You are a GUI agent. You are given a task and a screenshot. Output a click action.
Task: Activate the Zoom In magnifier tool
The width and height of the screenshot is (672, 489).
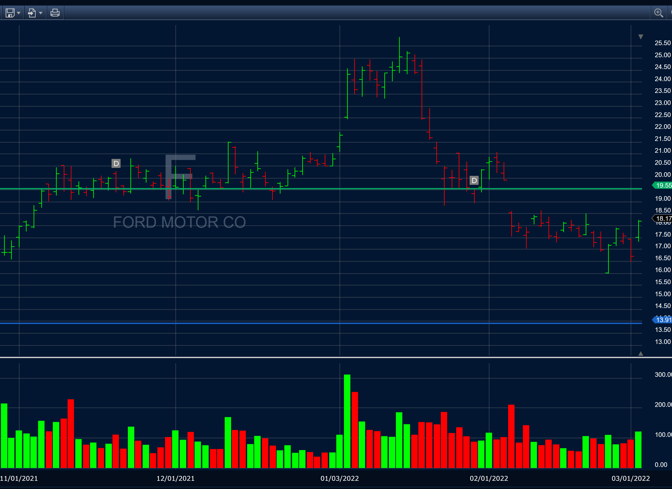coord(659,13)
